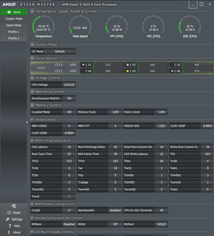Open Profile 2 tab
The height and width of the screenshot is (236, 214).
(14, 38)
